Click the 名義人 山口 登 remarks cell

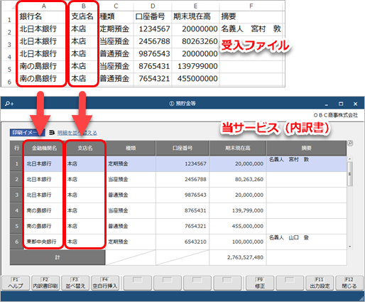307,242
